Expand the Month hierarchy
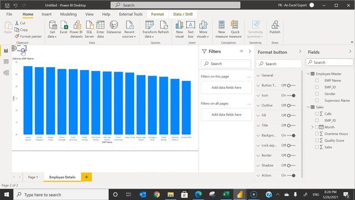 [312, 127]
